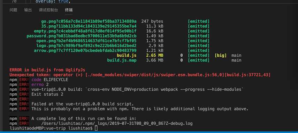Screen dimensions: 298x133
Task: Click the open.png hashed filename line
Action: click(86, 41)
